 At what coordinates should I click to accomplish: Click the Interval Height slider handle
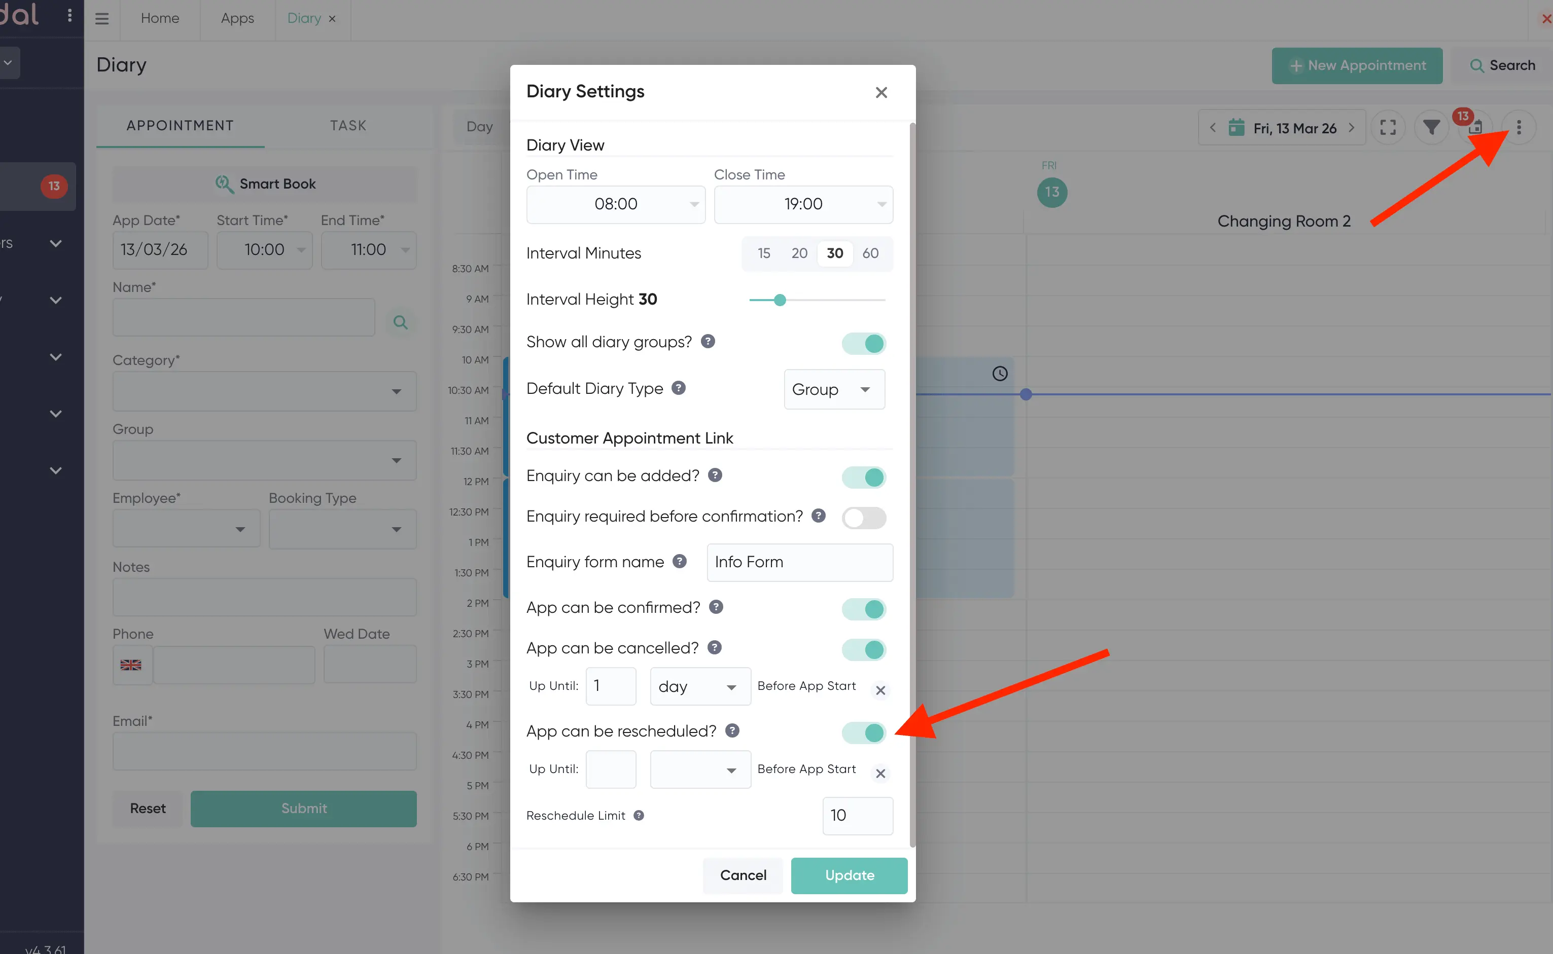click(780, 300)
